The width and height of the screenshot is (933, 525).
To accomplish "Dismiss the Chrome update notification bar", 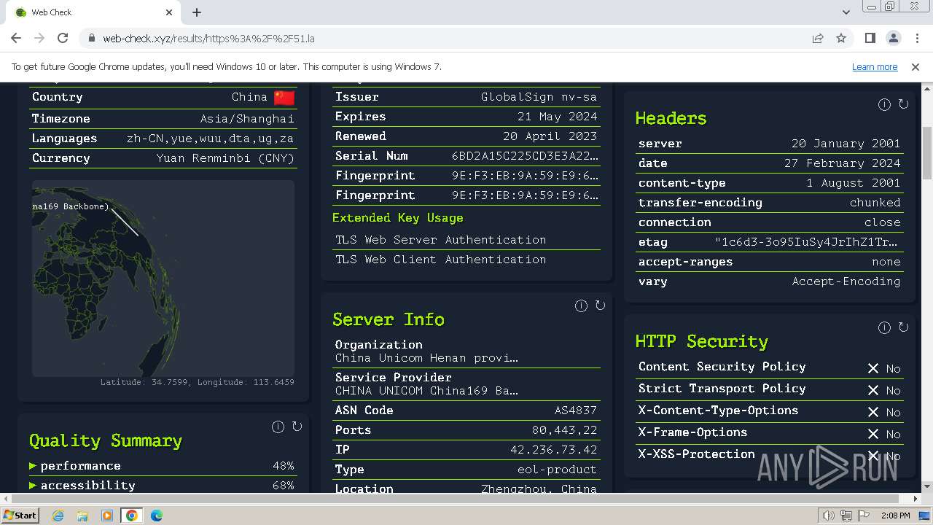I will 916,66.
